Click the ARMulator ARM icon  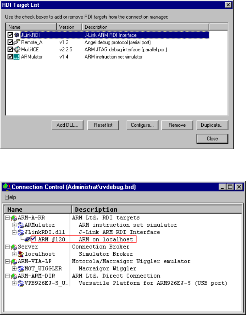point(17,57)
